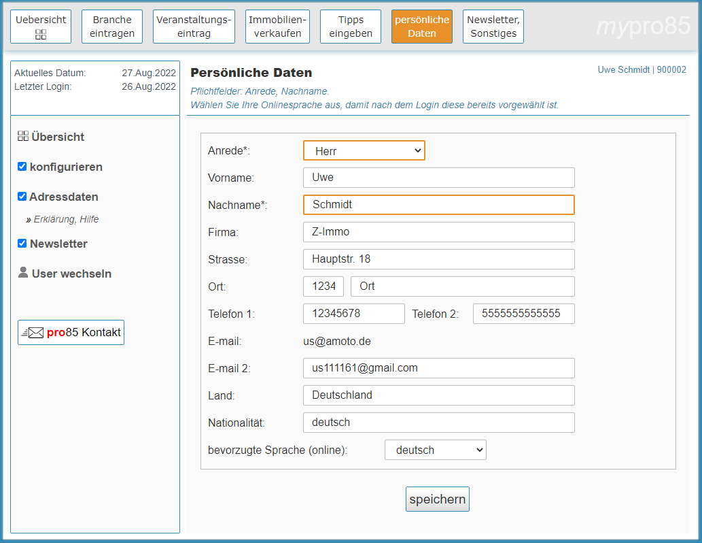Viewport: 702px width, 543px height.
Task: Open the Anrede dropdown
Action: point(364,151)
